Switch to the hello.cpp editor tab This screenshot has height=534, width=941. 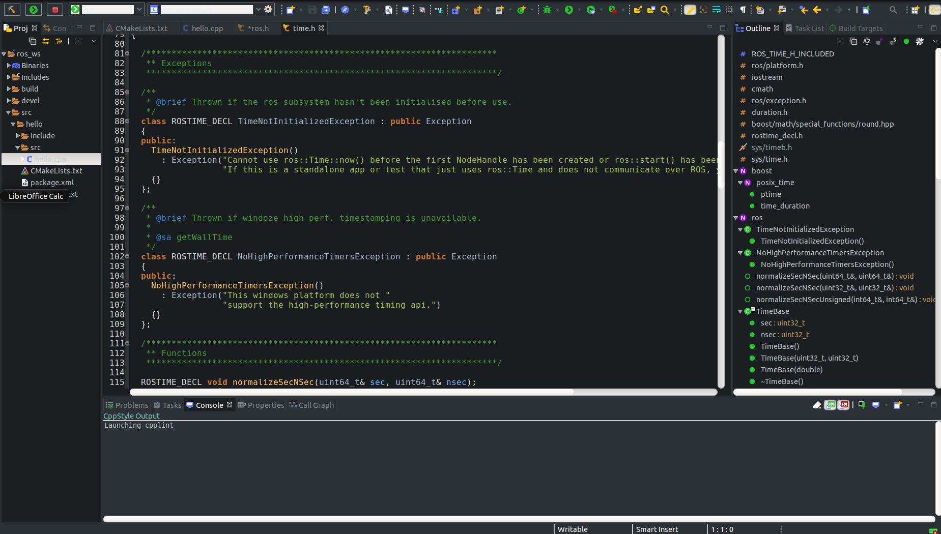click(205, 28)
